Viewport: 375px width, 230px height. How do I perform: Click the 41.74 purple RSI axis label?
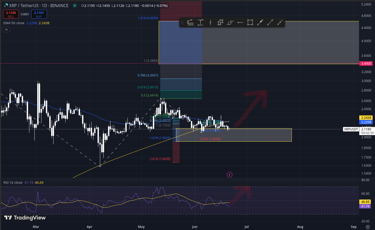tap(365, 206)
